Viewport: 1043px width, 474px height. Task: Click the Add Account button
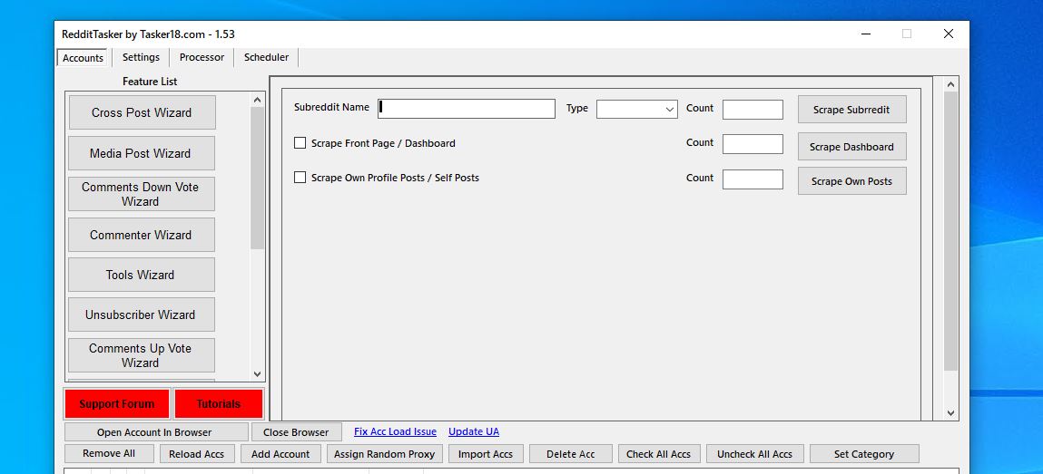coord(280,454)
